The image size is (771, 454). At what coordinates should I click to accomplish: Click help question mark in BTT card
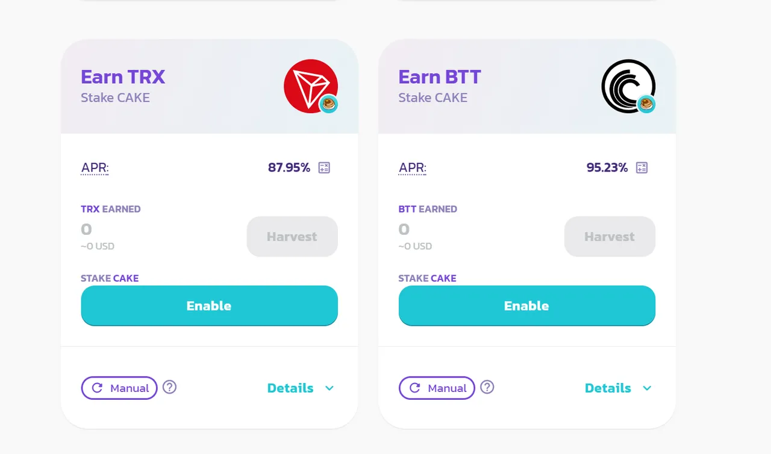pyautogui.click(x=487, y=387)
